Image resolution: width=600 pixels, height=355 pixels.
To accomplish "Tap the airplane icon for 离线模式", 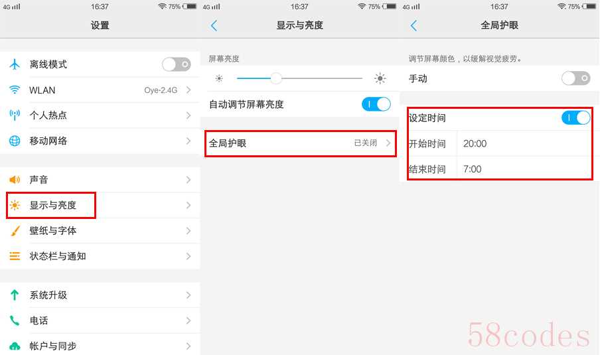I will pos(15,64).
